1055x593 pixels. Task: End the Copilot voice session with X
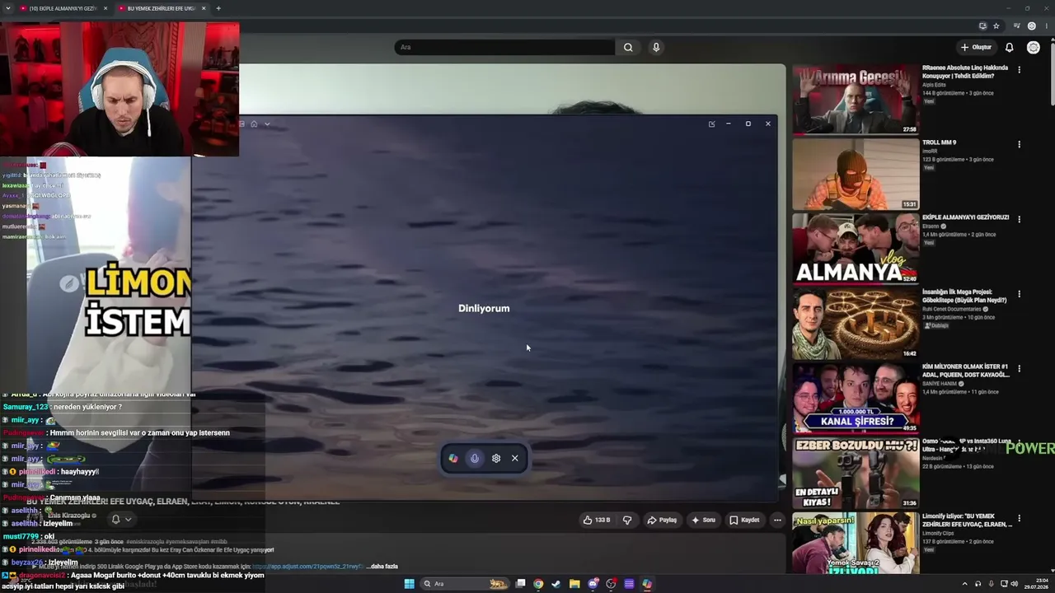[x=515, y=459]
